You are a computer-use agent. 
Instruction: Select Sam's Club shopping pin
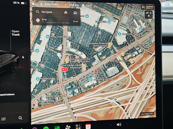[109, 22]
